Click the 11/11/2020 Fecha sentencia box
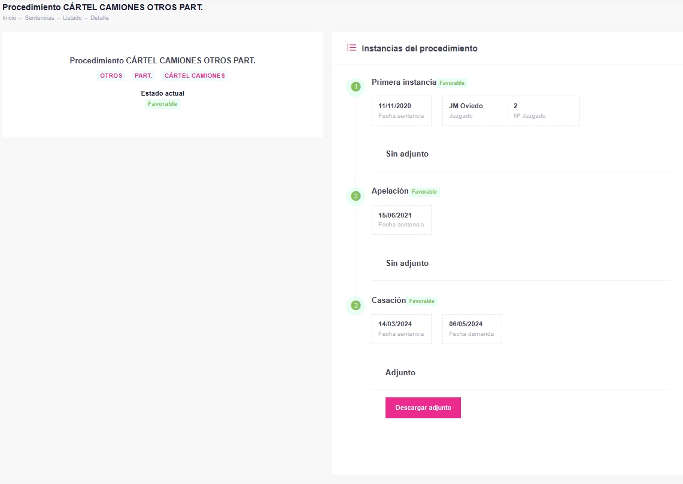Screen dimensions: 683x484 click(x=401, y=111)
